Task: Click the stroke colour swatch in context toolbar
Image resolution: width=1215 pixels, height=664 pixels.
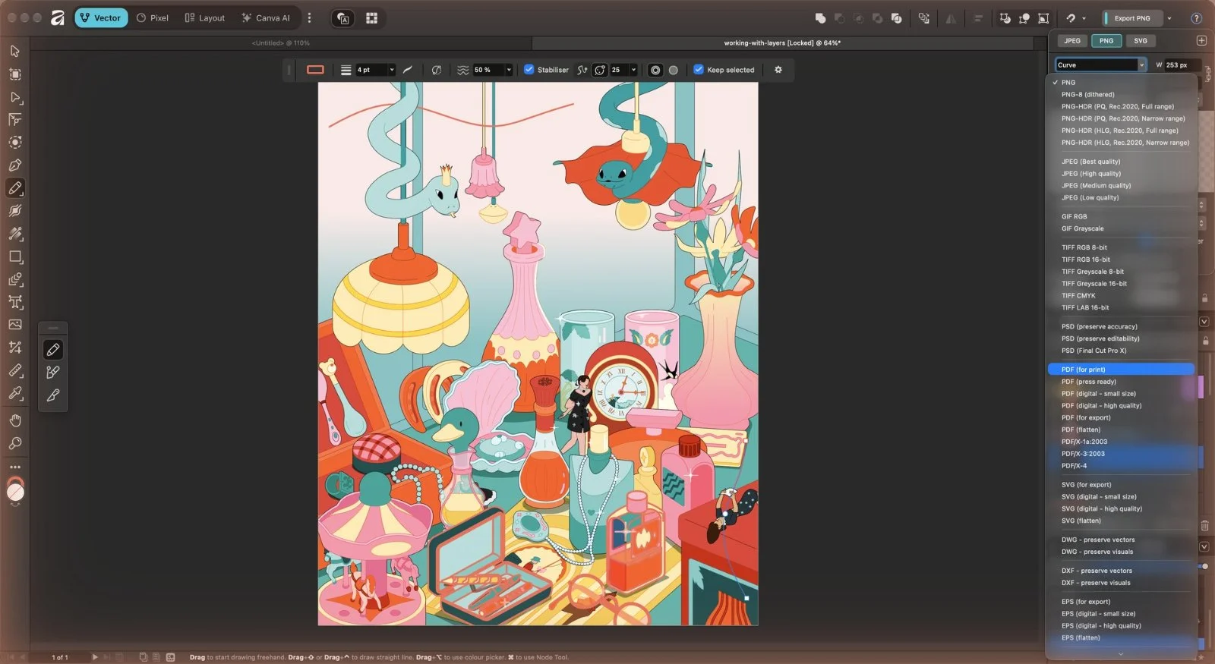Action: [x=315, y=70]
